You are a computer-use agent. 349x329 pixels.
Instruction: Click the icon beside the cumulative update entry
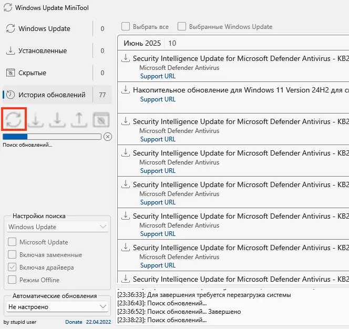coord(126,90)
